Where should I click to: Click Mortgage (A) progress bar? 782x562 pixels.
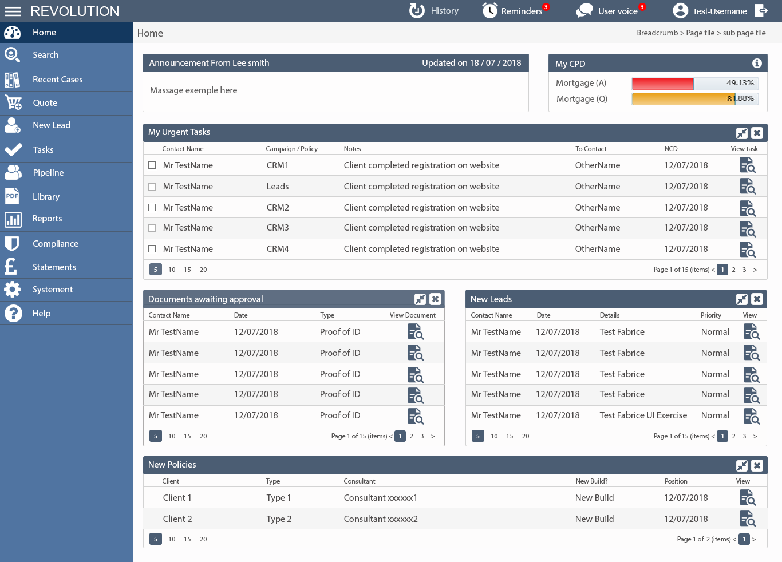pyautogui.click(x=695, y=84)
